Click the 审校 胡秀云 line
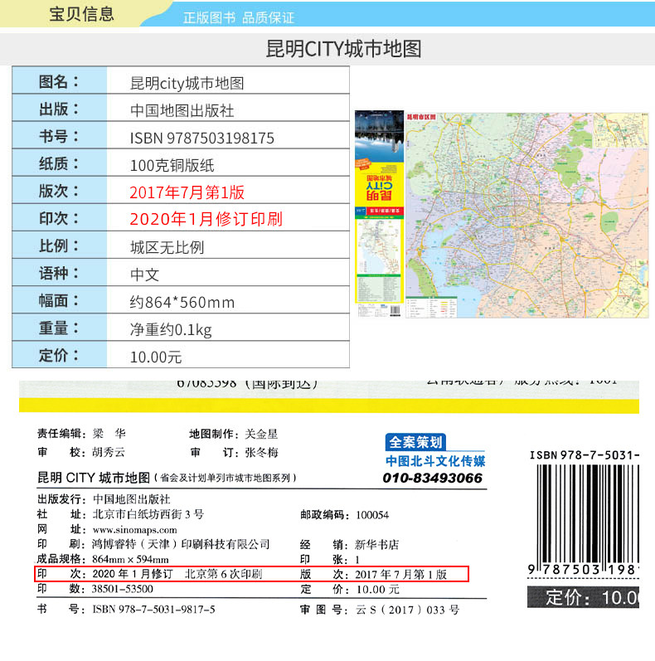 tap(81, 452)
